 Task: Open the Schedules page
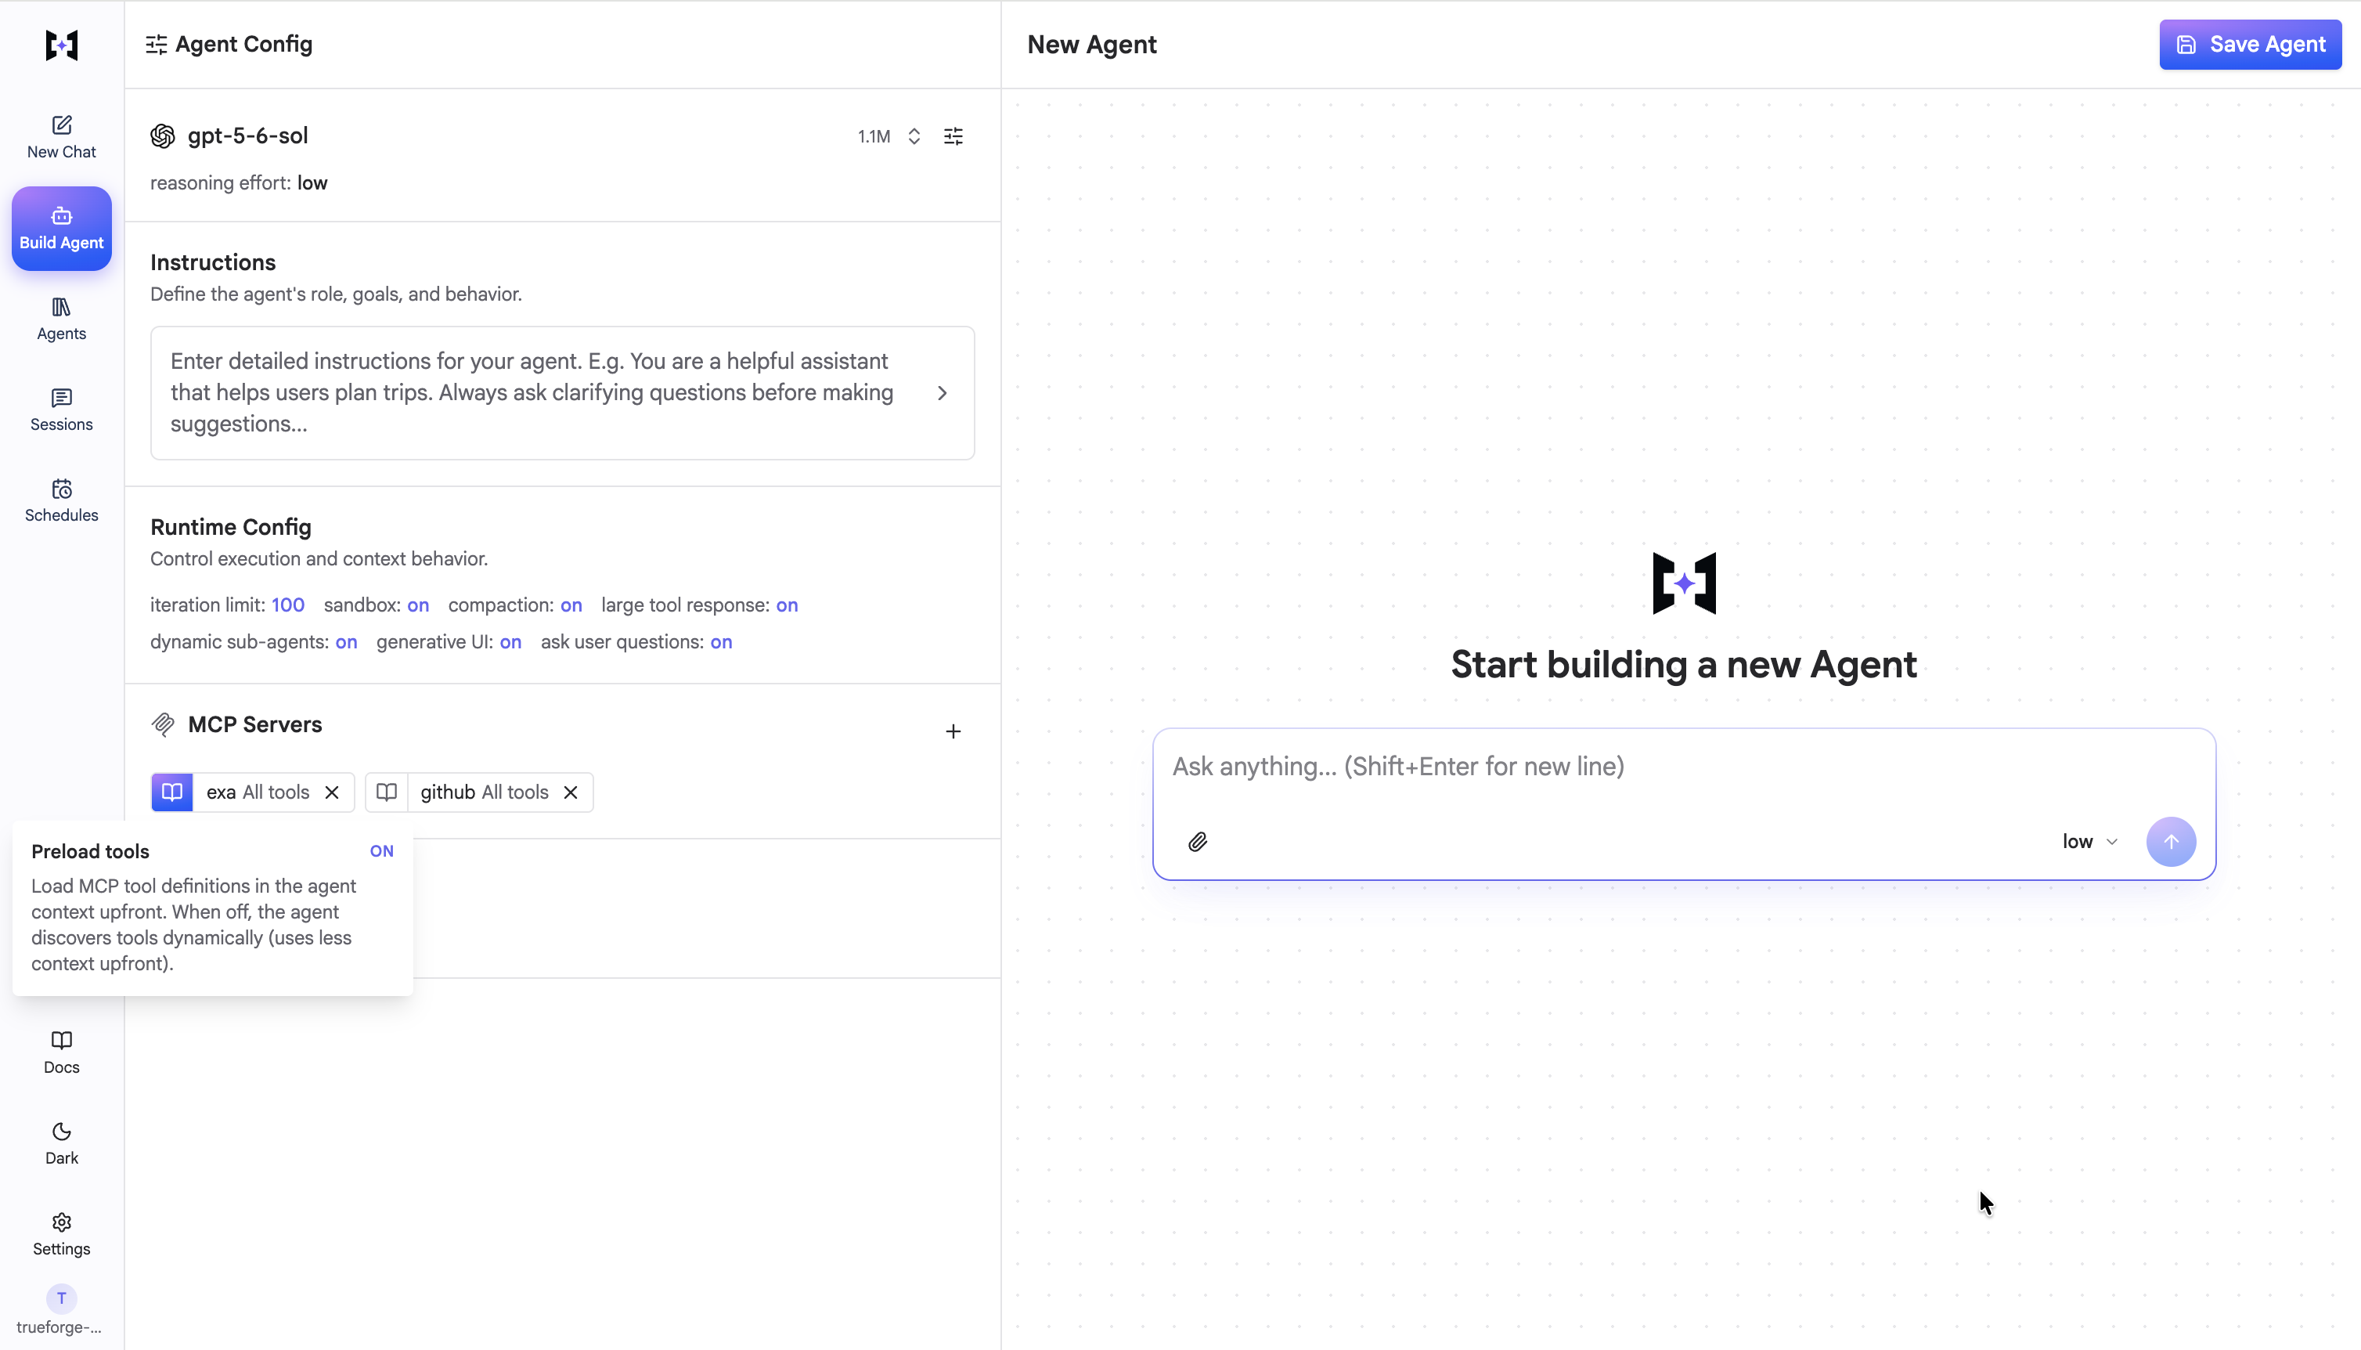61,500
